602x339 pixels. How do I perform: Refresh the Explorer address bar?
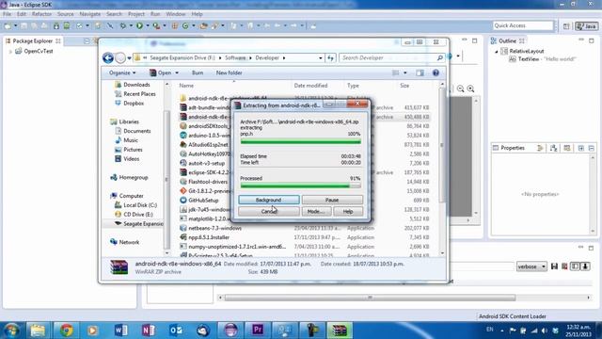coord(330,58)
